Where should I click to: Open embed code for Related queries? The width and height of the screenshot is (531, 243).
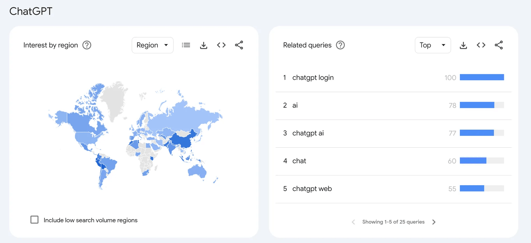pyautogui.click(x=481, y=45)
